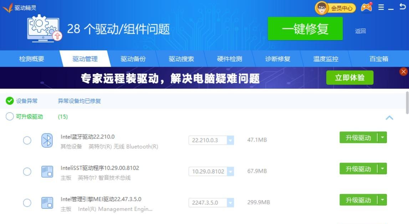Switch to the 驱动备份 tab
409x224 pixels.
(134, 58)
